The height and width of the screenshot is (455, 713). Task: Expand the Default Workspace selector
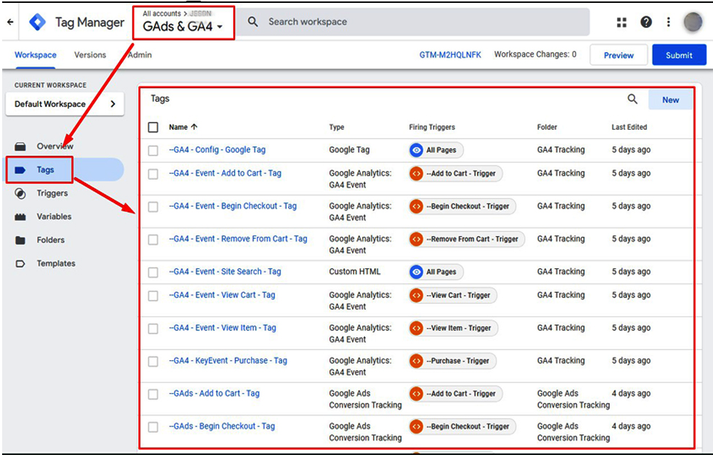pyautogui.click(x=65, y=104)
